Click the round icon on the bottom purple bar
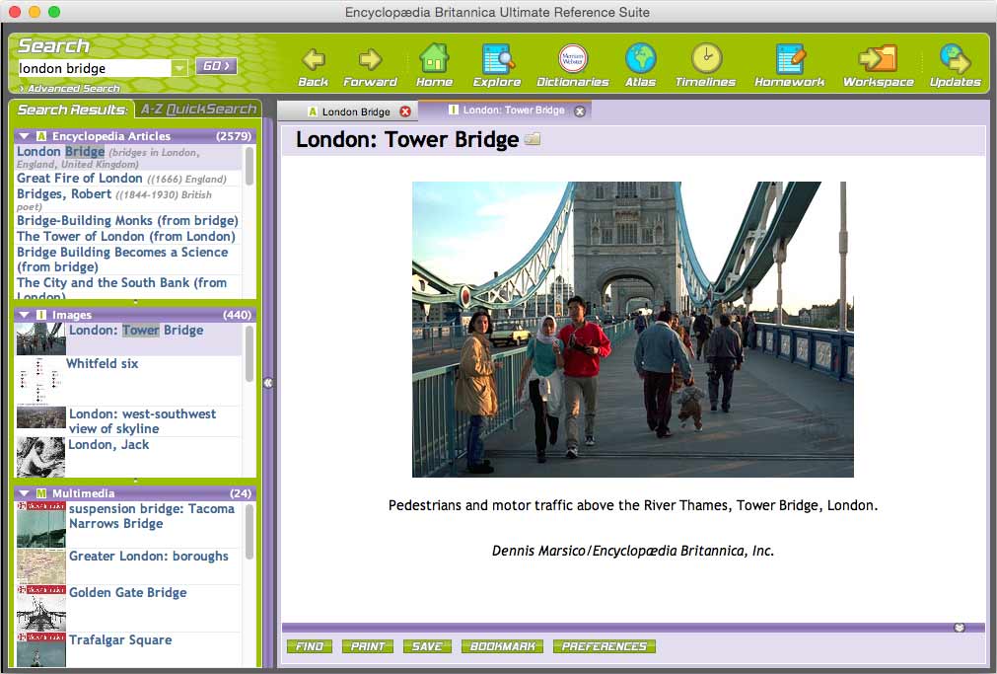This screenshot has height=674, width=997. pos(960,628)
